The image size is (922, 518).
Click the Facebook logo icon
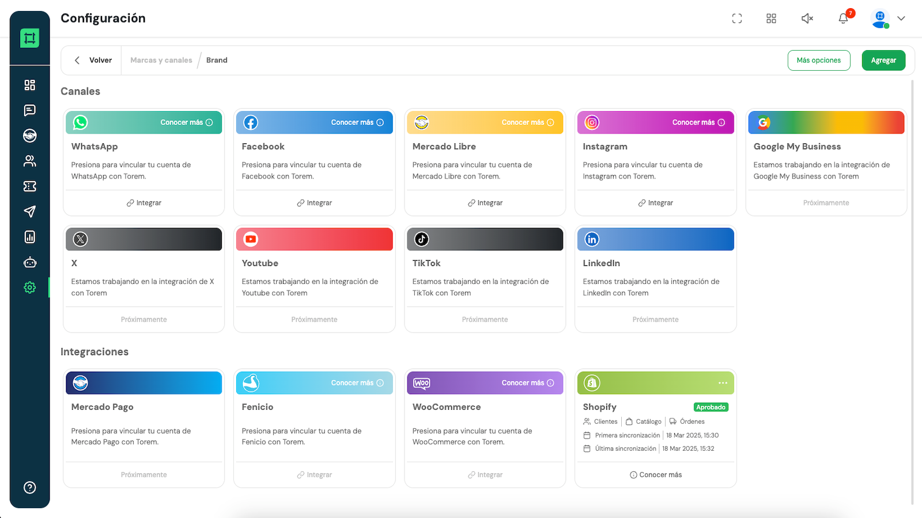click(x=251, y=123)
